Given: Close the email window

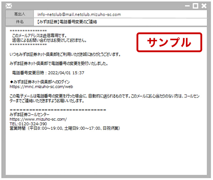Looking at the screenshot, I should (x=204, y=6).
